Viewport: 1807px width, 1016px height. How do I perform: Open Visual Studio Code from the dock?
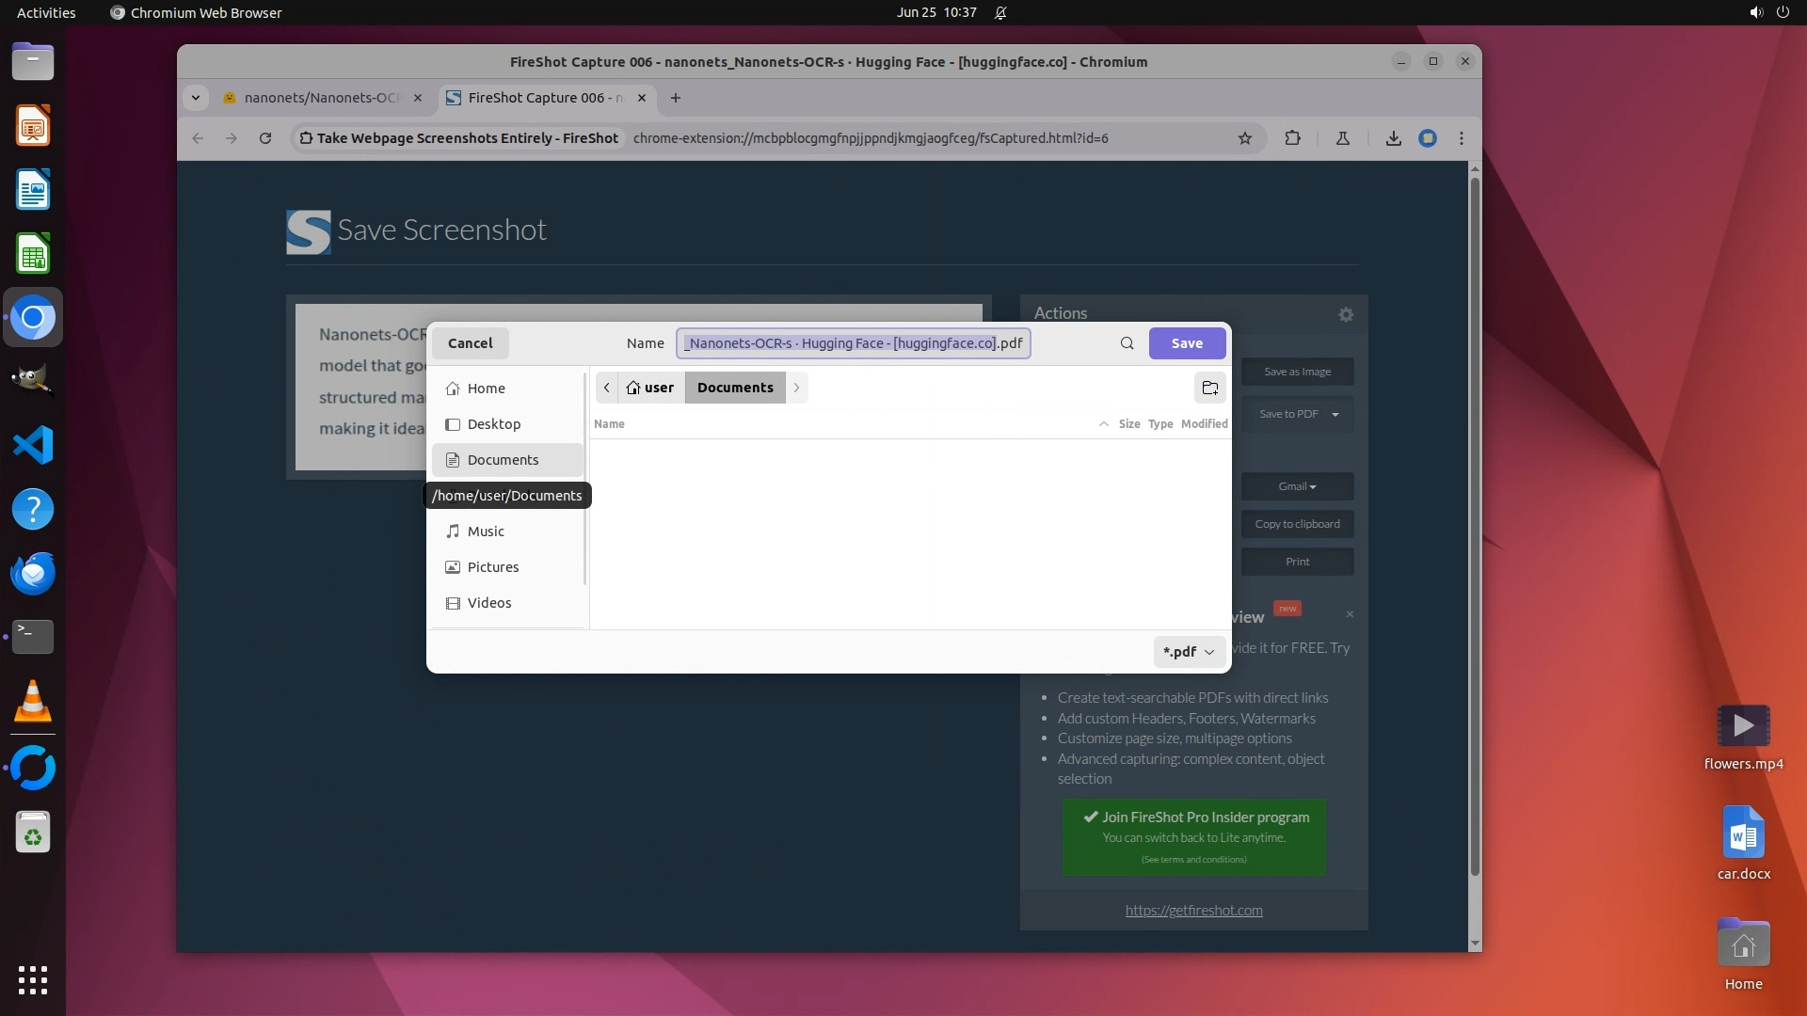coord(33,445)
